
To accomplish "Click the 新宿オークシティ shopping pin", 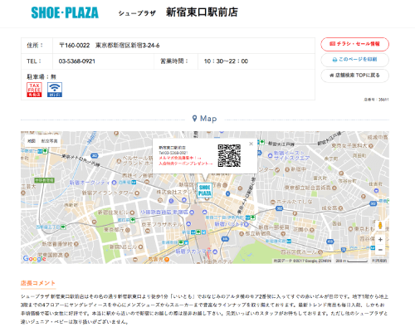I will click(x=114, y=183).
